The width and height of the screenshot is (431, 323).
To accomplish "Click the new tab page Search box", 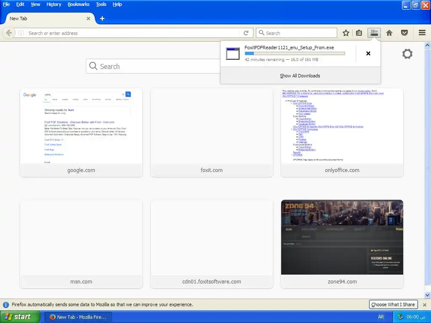I will point(153,66).
